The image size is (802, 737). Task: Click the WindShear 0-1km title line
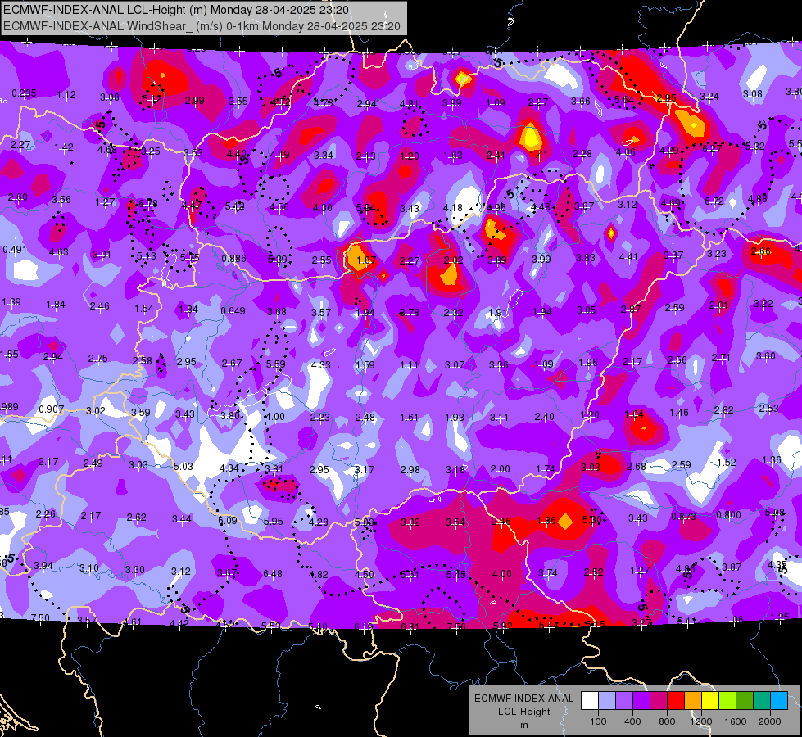(202, 26)
